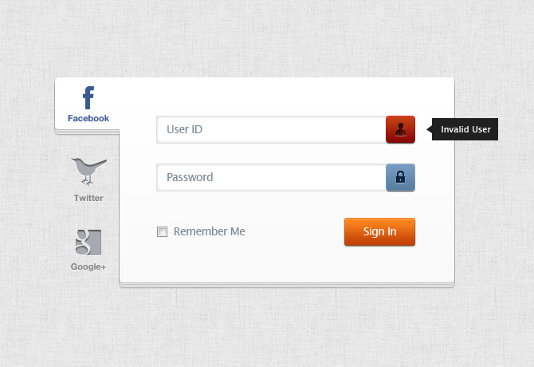Toggle the Remember Me checkbox
The height and width of the screenshot is (367, 534).
162,231
